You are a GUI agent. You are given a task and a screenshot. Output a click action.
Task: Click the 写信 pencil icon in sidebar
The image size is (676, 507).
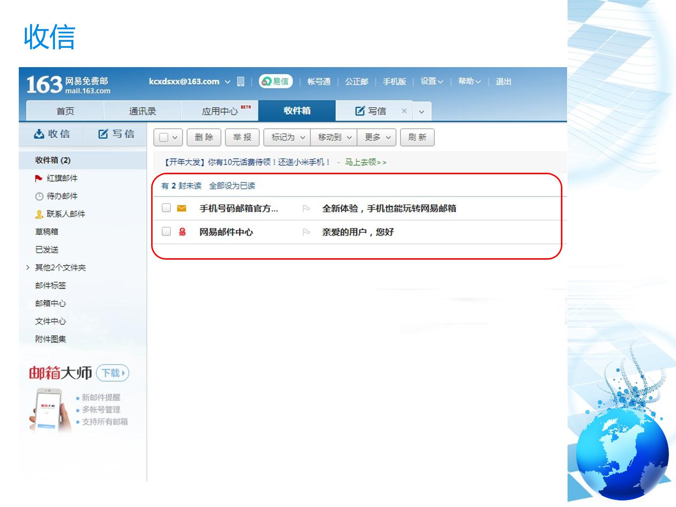[x=103, y=134]
